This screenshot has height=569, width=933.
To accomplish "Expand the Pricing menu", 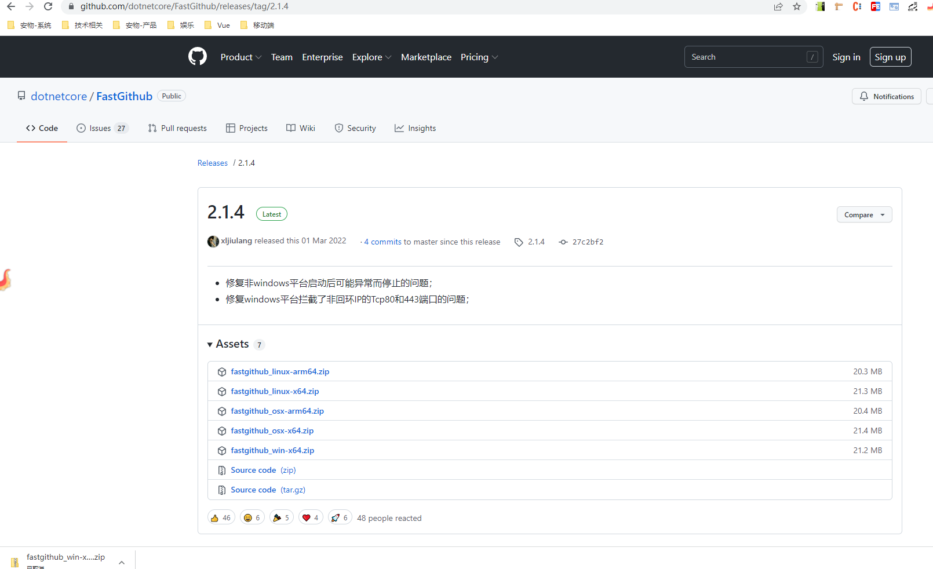I will tap(479, 57).
